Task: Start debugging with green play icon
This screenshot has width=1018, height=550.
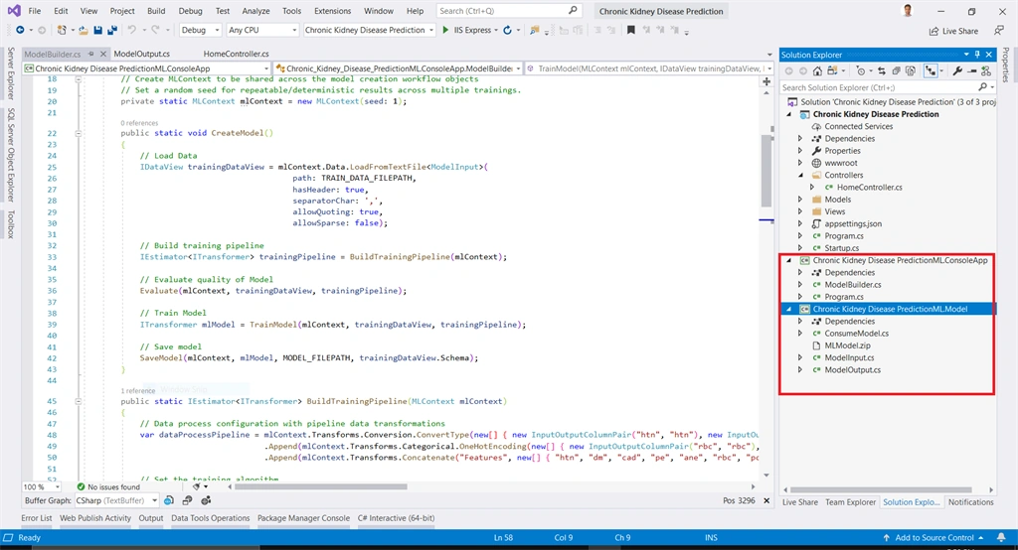Action: point(445,30)
